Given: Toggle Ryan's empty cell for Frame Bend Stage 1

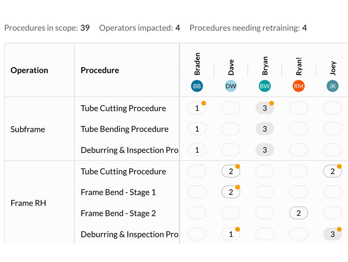Looking at the screenshot, I should (x=299, y=192).
